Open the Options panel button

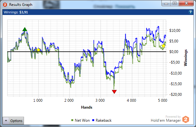coord(13,120)
